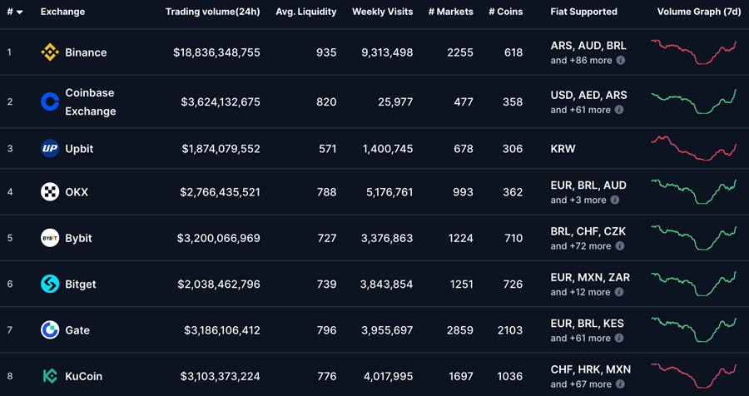The height and width of the screenshot is (396, 749).
Task: Click Bybit markets count 1224
Action: [461, 238]
